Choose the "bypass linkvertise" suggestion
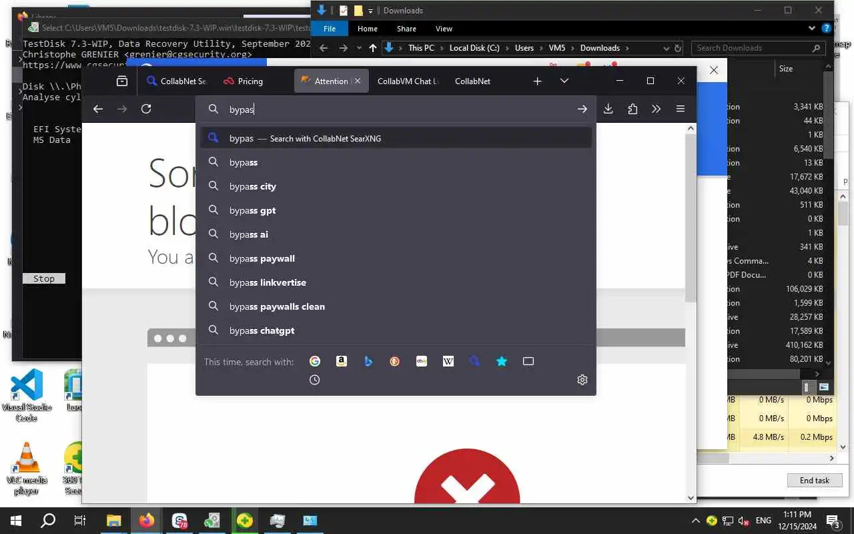Viewport: 854px width, 534px height. coord(396,282)
